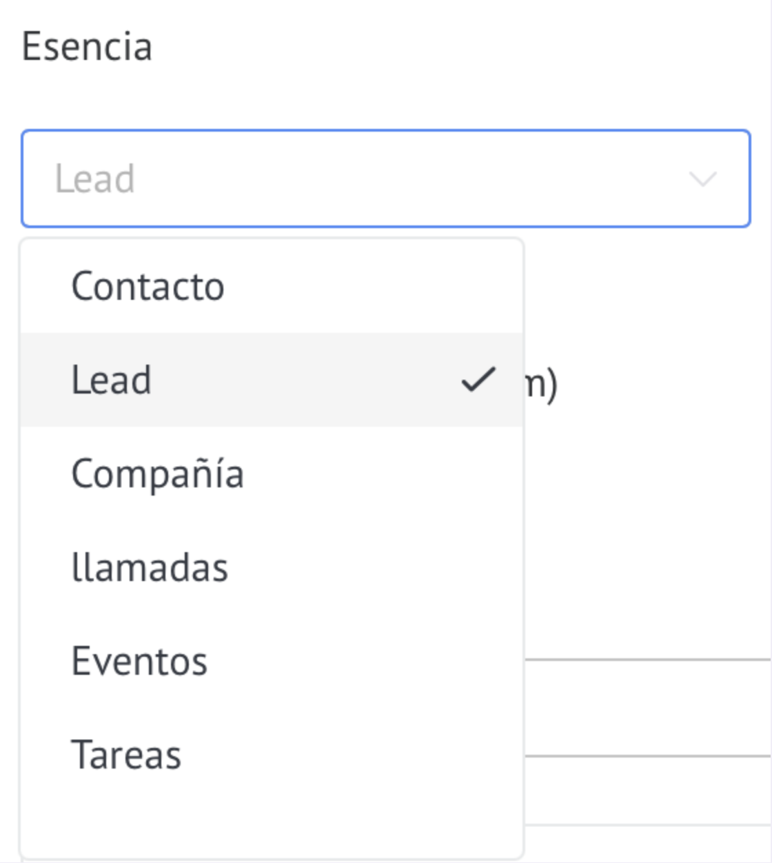
Task: Open the Lead combo box field
Action: (x=385, y=179)
